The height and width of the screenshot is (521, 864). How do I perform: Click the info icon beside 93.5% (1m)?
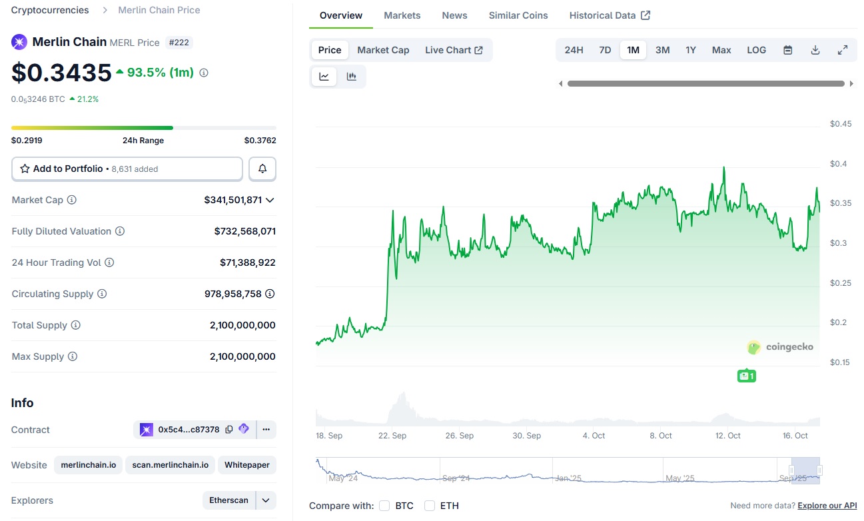point(204,73)
